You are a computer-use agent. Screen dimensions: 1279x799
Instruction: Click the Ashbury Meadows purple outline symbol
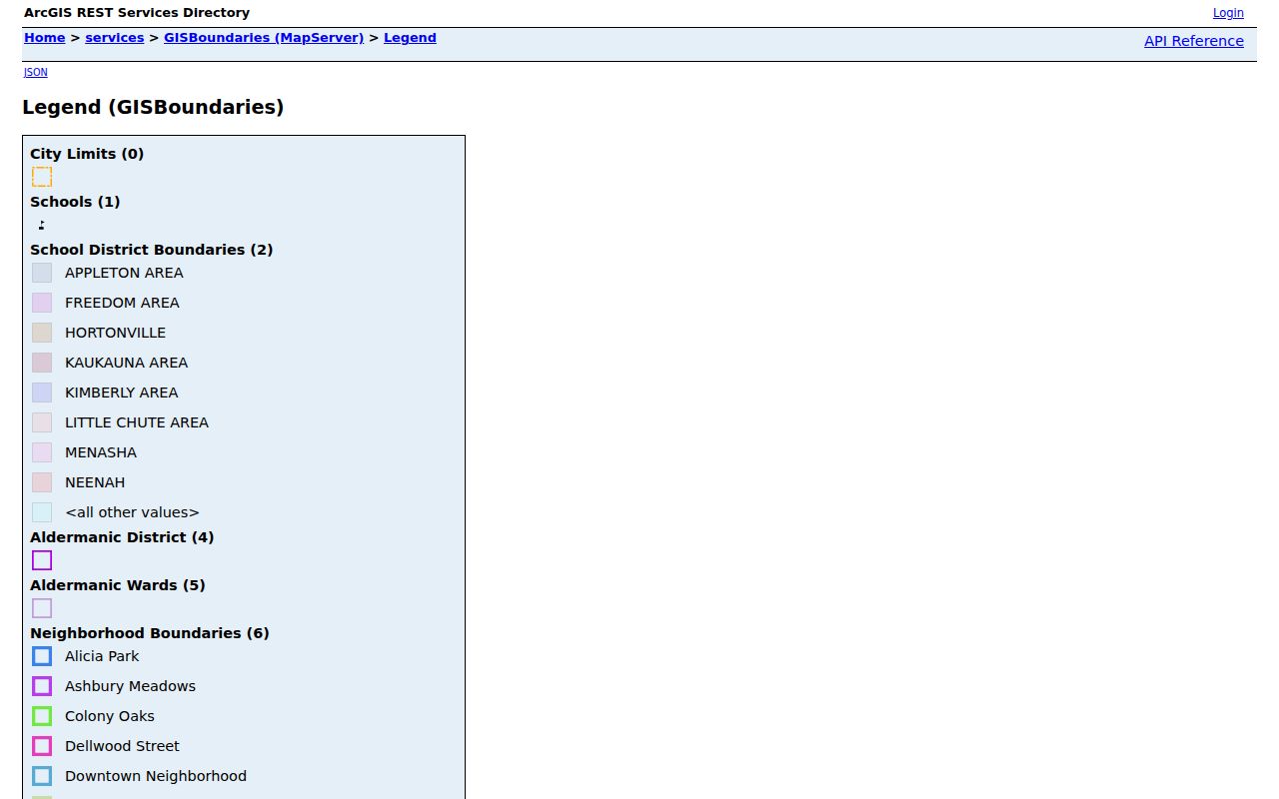click(42, 686)
